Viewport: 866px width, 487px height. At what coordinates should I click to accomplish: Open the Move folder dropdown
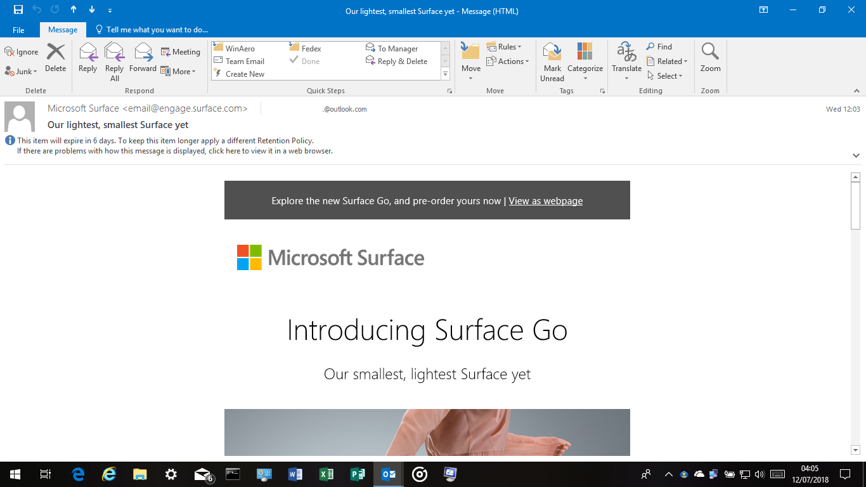click(x=471, y=62)
